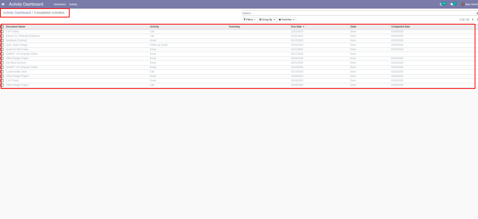Click Done state in Open Space Design row

tap(353, 45)
